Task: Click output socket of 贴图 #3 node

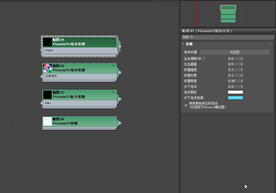Action: tap(119, 99)
